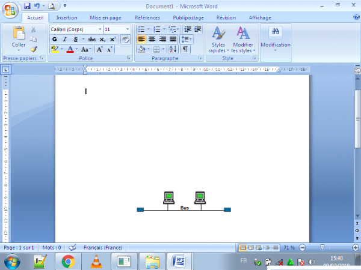The image size is (361, 270).
Task: Click the red font color button
Action: click(x=70, y=49)
